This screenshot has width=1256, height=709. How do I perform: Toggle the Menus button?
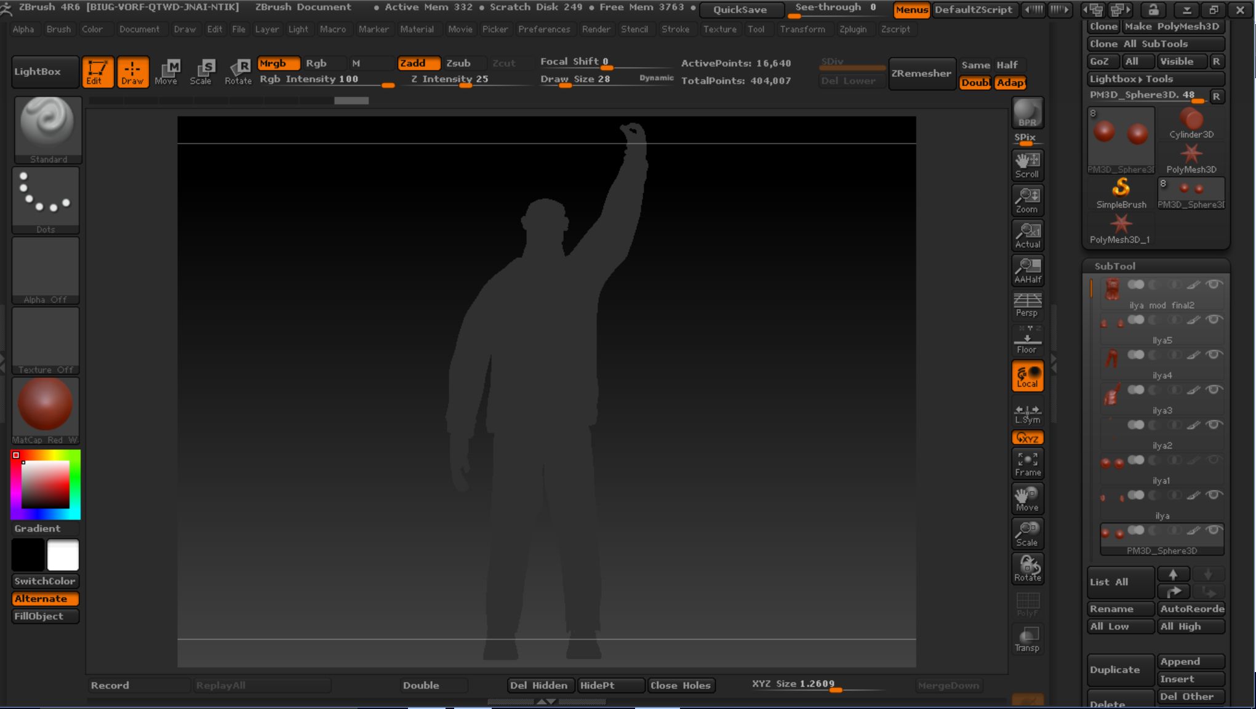pos(911,9)
